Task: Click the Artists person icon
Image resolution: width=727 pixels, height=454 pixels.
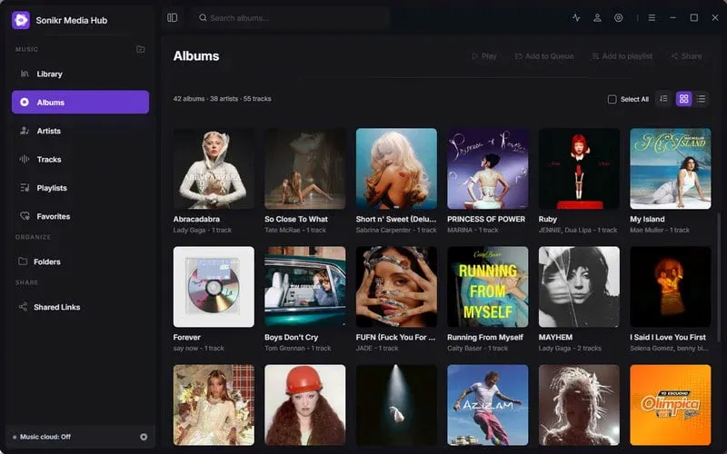Action: click(x=25, y=131)
